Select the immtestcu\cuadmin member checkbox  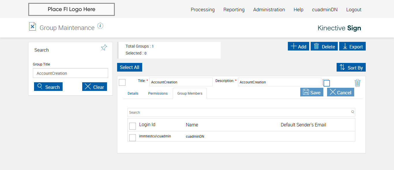click(x=132, y=138)
